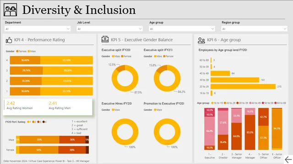Click the 63.16% male segment of rating 4
The height and width of the screenshot is (164, 293).
[66, 60]
